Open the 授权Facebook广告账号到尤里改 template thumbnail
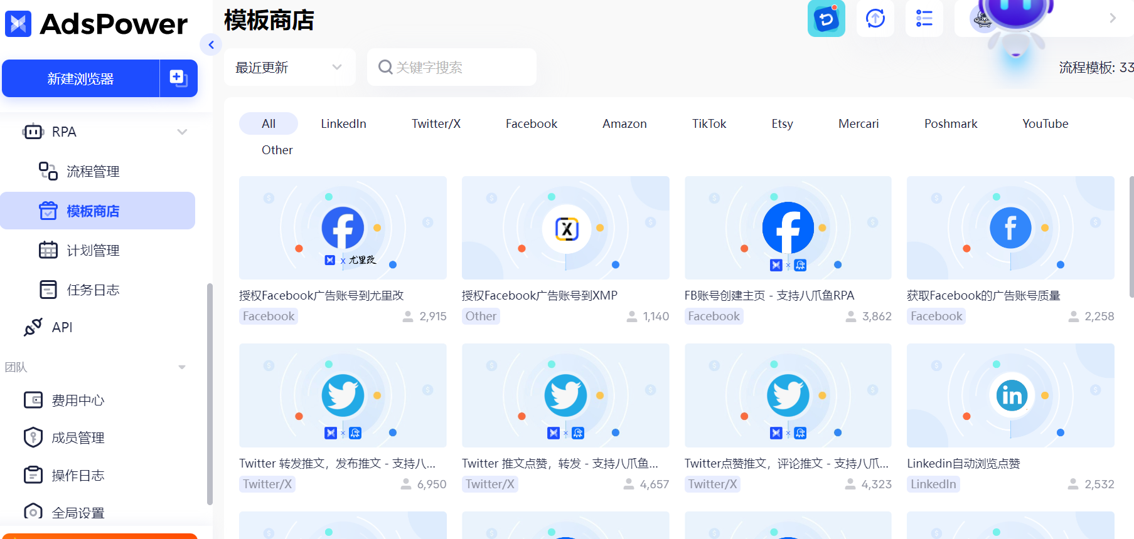1134x539 pixels. (343, 228)
